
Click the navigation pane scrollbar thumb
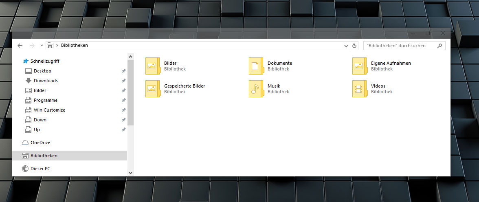131,93
